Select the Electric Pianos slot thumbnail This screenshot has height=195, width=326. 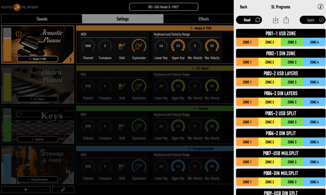tap(38, 85)
